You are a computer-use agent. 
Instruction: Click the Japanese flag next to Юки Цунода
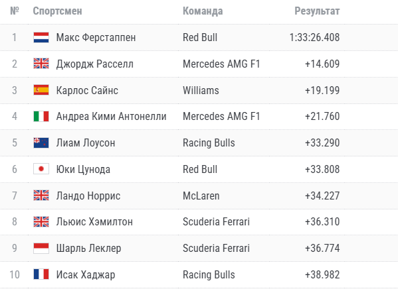(41, 169)
